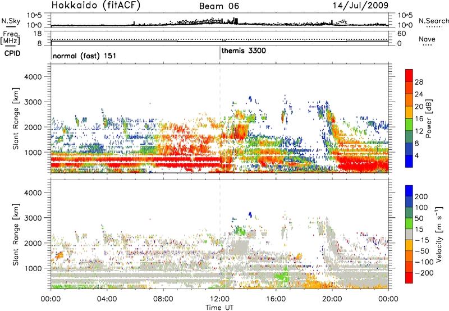The width and height of the screenshot is (449, 311).
Task: Click the Velocity colorbar tick '-200'
Action: (x=424, y=273)
